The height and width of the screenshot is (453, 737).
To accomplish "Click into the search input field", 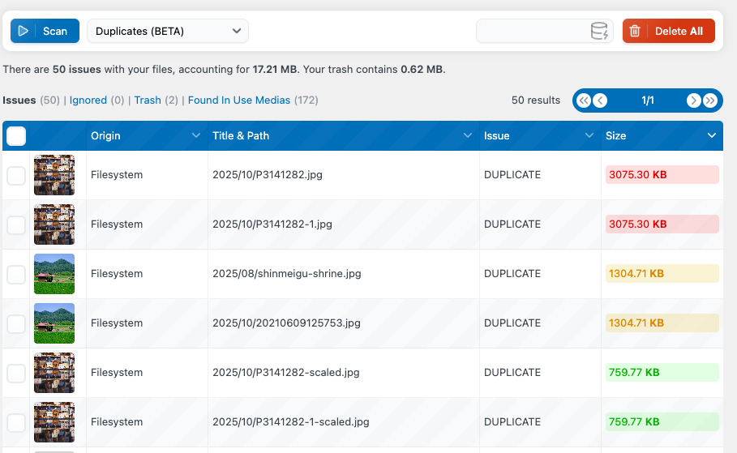I will pyautogui.click(x=531, y=32).
